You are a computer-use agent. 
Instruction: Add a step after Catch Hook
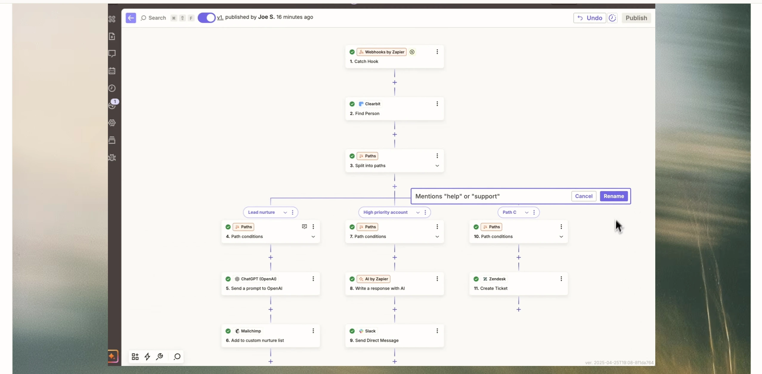[394, 82]
